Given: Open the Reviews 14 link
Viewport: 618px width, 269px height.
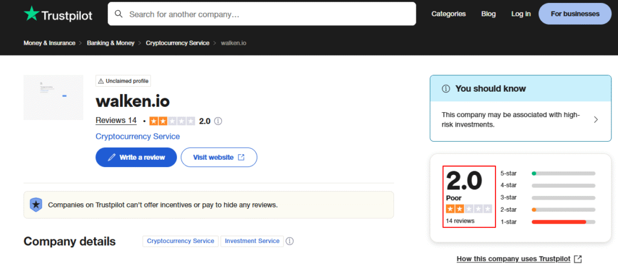Looking at the screenshot, I should (116, 121).
